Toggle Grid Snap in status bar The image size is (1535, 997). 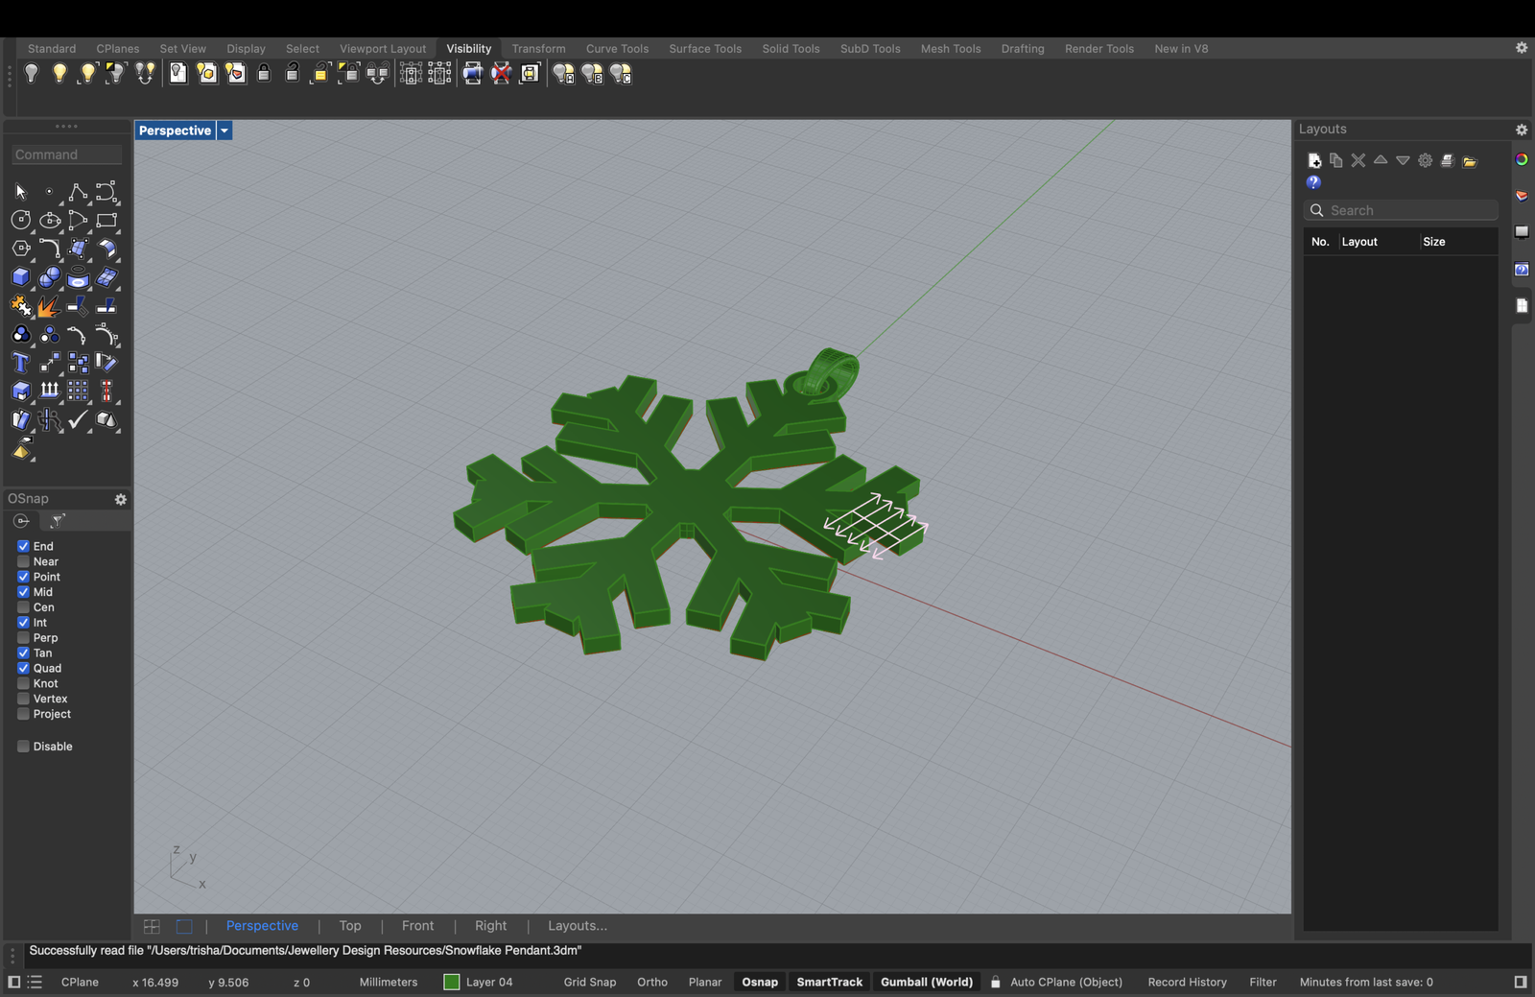coord(589,982)
